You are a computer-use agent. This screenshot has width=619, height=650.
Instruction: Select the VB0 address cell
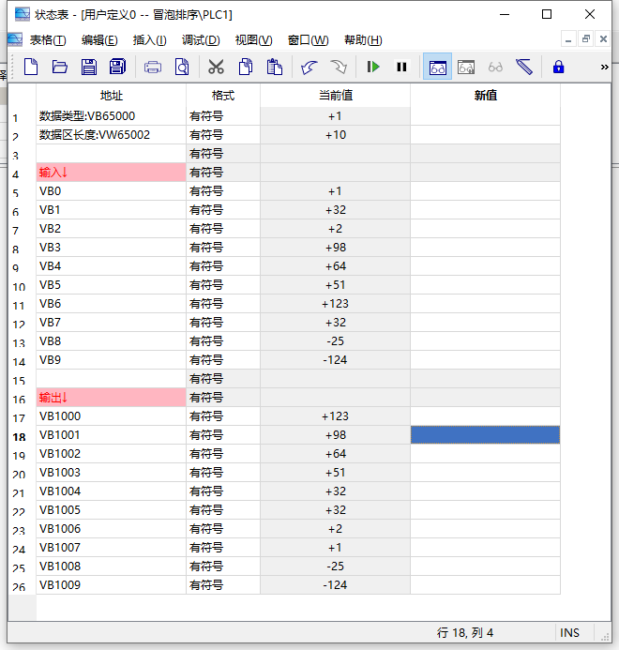[111, 191]
